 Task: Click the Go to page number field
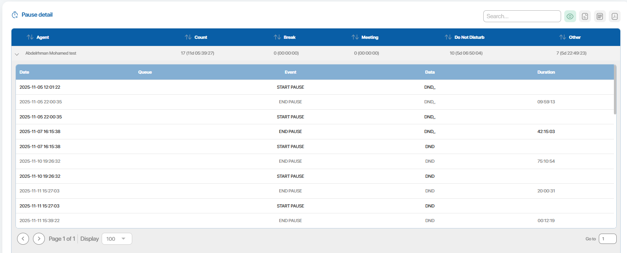607,239
